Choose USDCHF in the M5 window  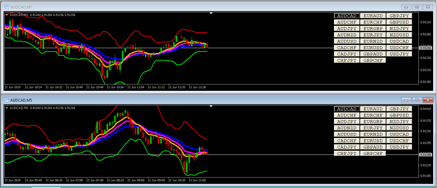(399, 141)
